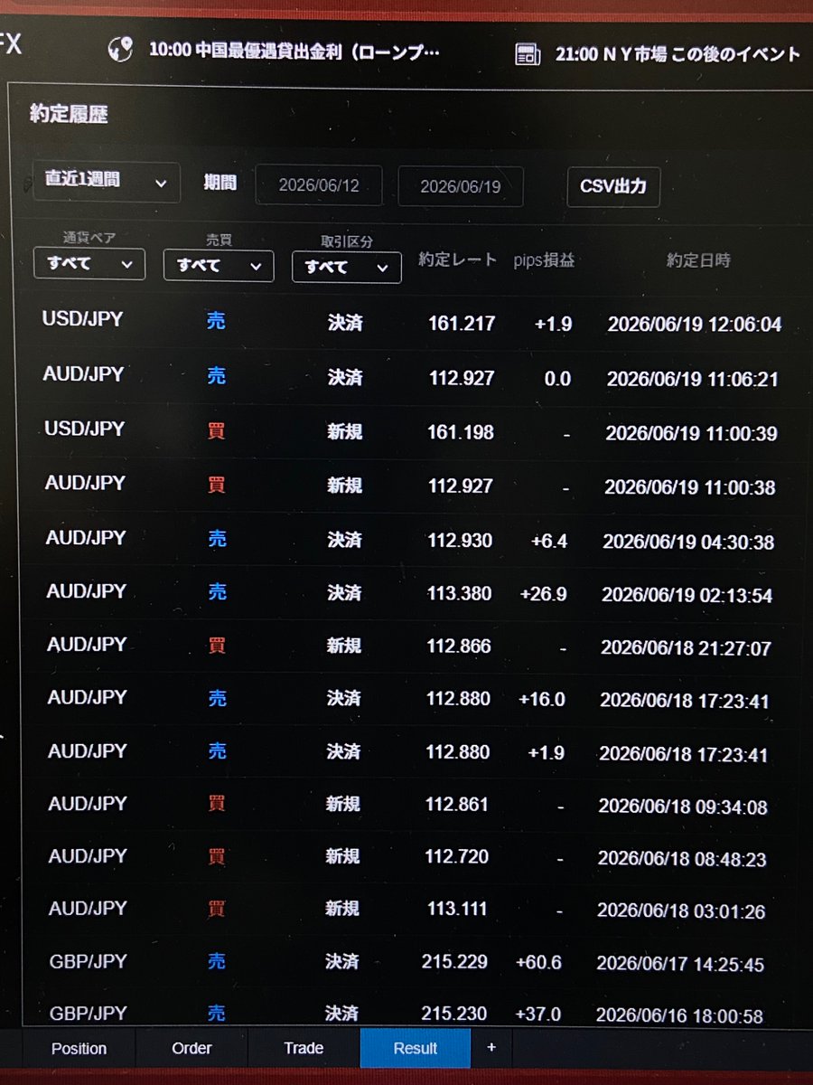Image resolution: width=813 pixels, height=1085 pixels.
Task: Open the 10:00 中国最優遇貸出金利 news headline
Action: coord(294,50)
